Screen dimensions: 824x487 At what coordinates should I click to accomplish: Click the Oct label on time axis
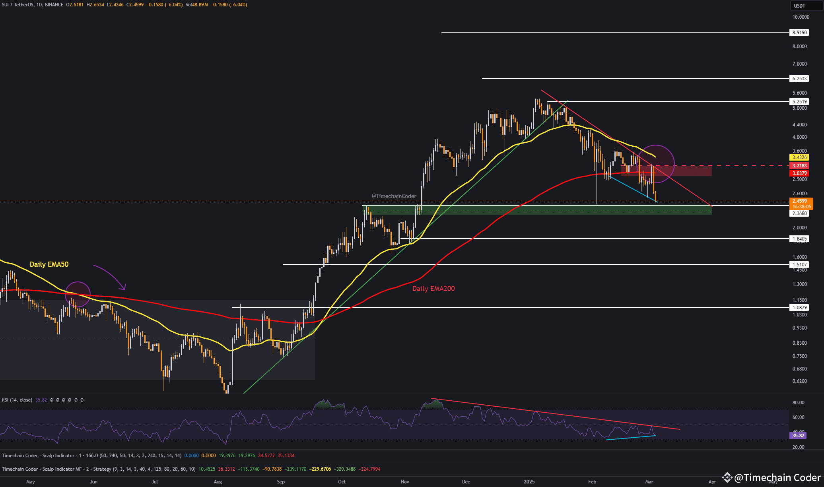click(342, 482)
